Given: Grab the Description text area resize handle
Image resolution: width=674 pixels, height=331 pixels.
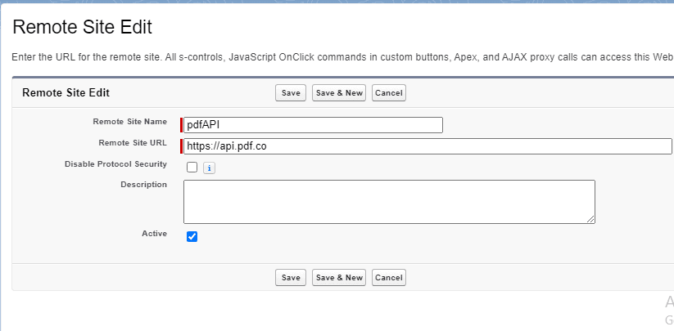Looking at the screenshot, I should pyautogui.click(x=590, y=219).
